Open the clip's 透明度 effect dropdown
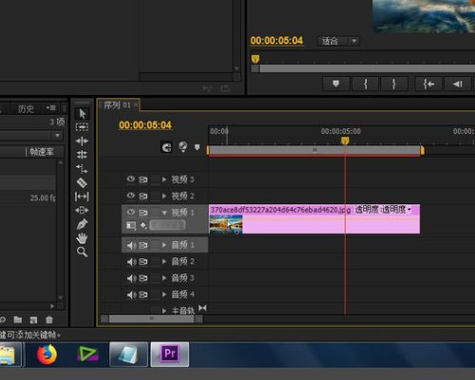Image resolution: width=475 pixels, height=380 pixels. pyautogui.click(x=409, y=209)
